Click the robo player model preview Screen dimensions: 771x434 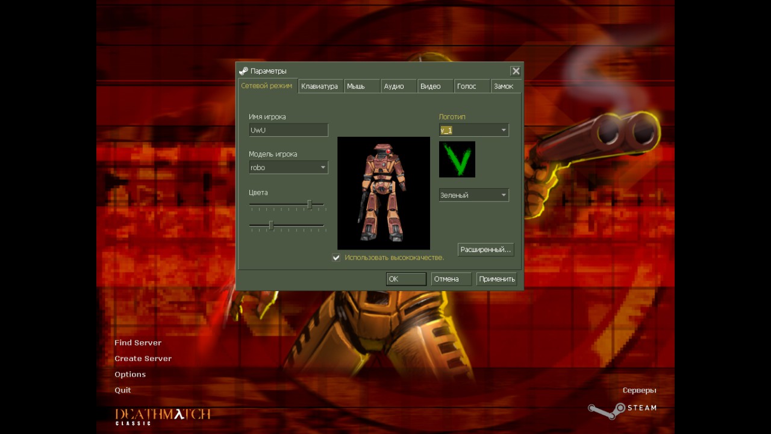point(384,193)
